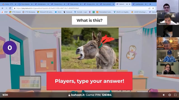Open the ETTA Wordpress bookmark
The height and width of the screenshot is (100, 179).
[x=29, y=12]
